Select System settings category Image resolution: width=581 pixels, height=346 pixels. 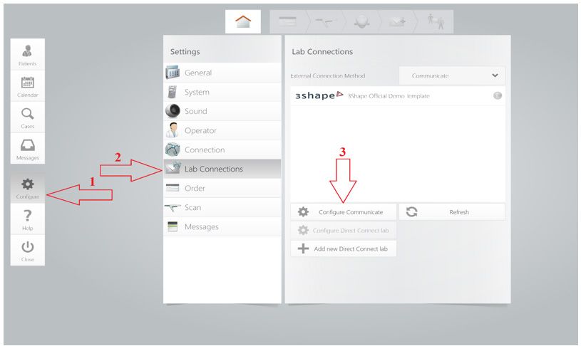222,92
